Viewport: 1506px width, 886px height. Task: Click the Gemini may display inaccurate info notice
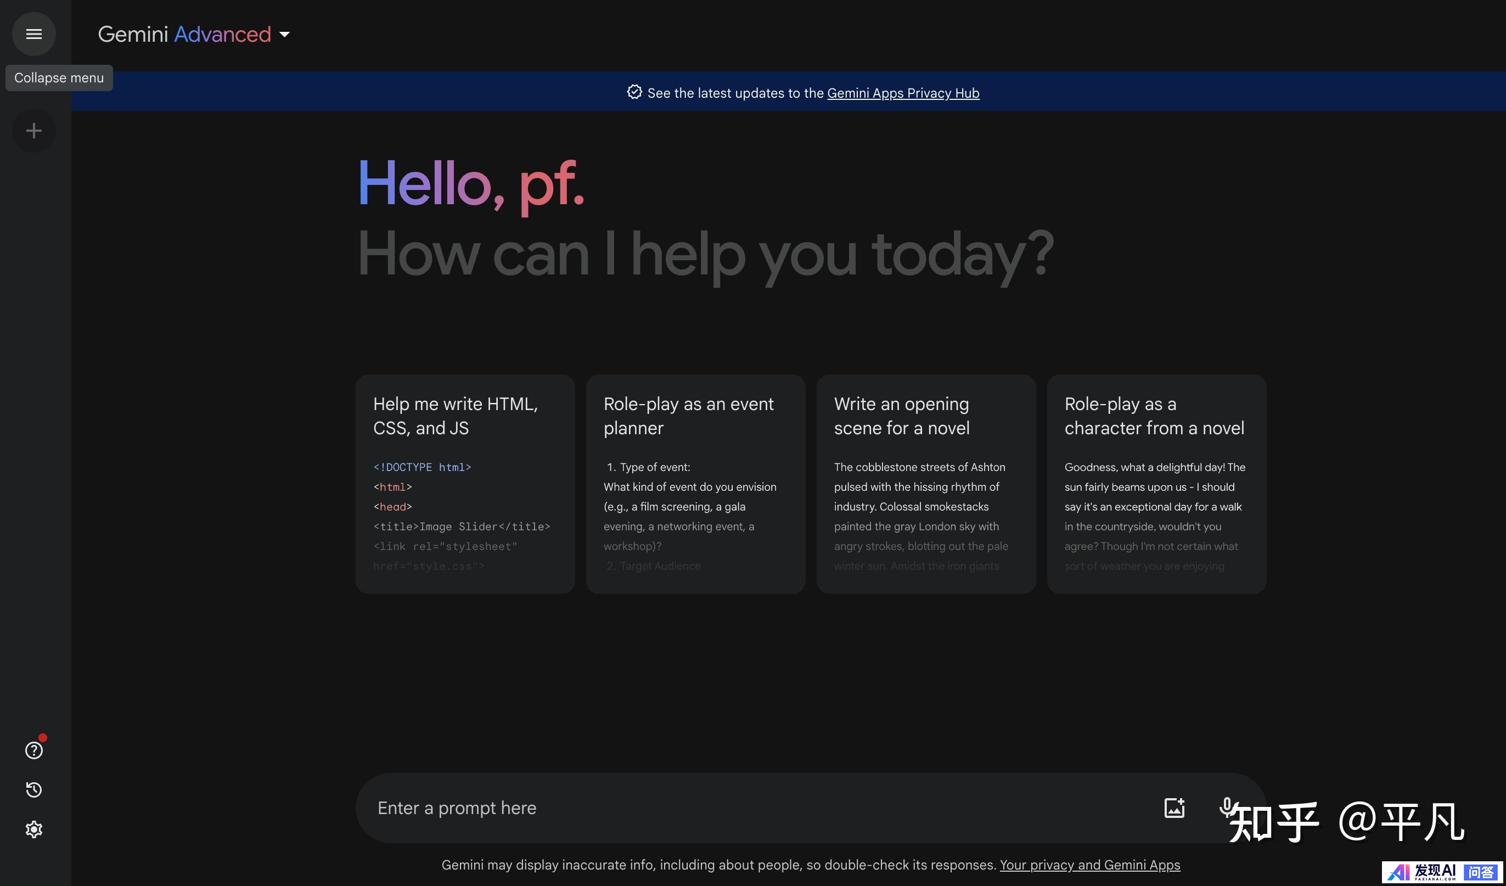[719, 865]
